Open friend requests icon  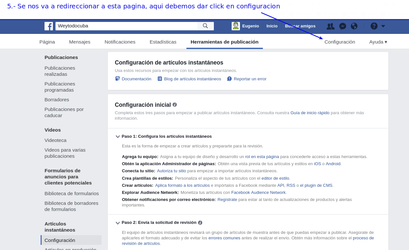pyautogui.click(x=330, y=26)
